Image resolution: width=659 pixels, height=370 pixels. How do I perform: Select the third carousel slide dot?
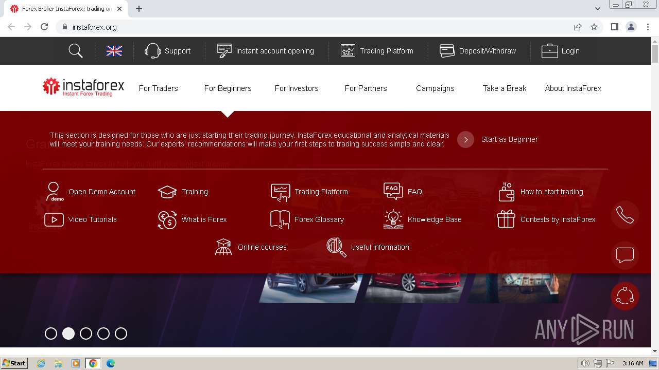click(86, 334)
